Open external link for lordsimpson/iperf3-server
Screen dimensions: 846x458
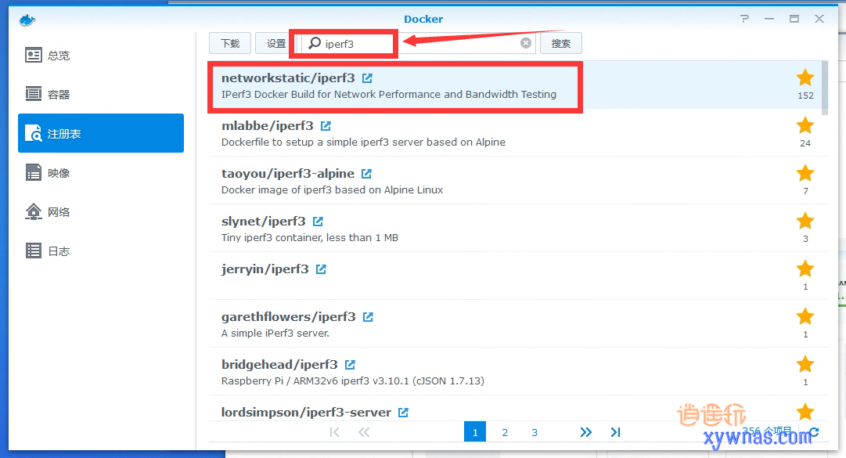(403, 412)
